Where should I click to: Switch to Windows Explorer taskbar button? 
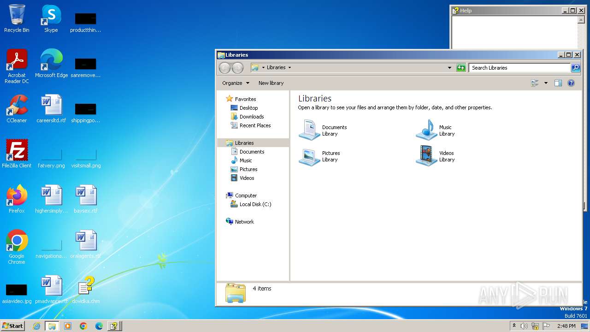point(52,326)
